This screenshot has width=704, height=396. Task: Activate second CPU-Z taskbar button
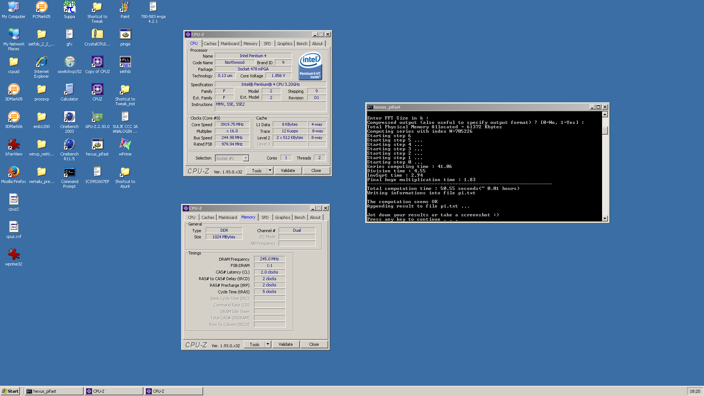coord(173,391)
